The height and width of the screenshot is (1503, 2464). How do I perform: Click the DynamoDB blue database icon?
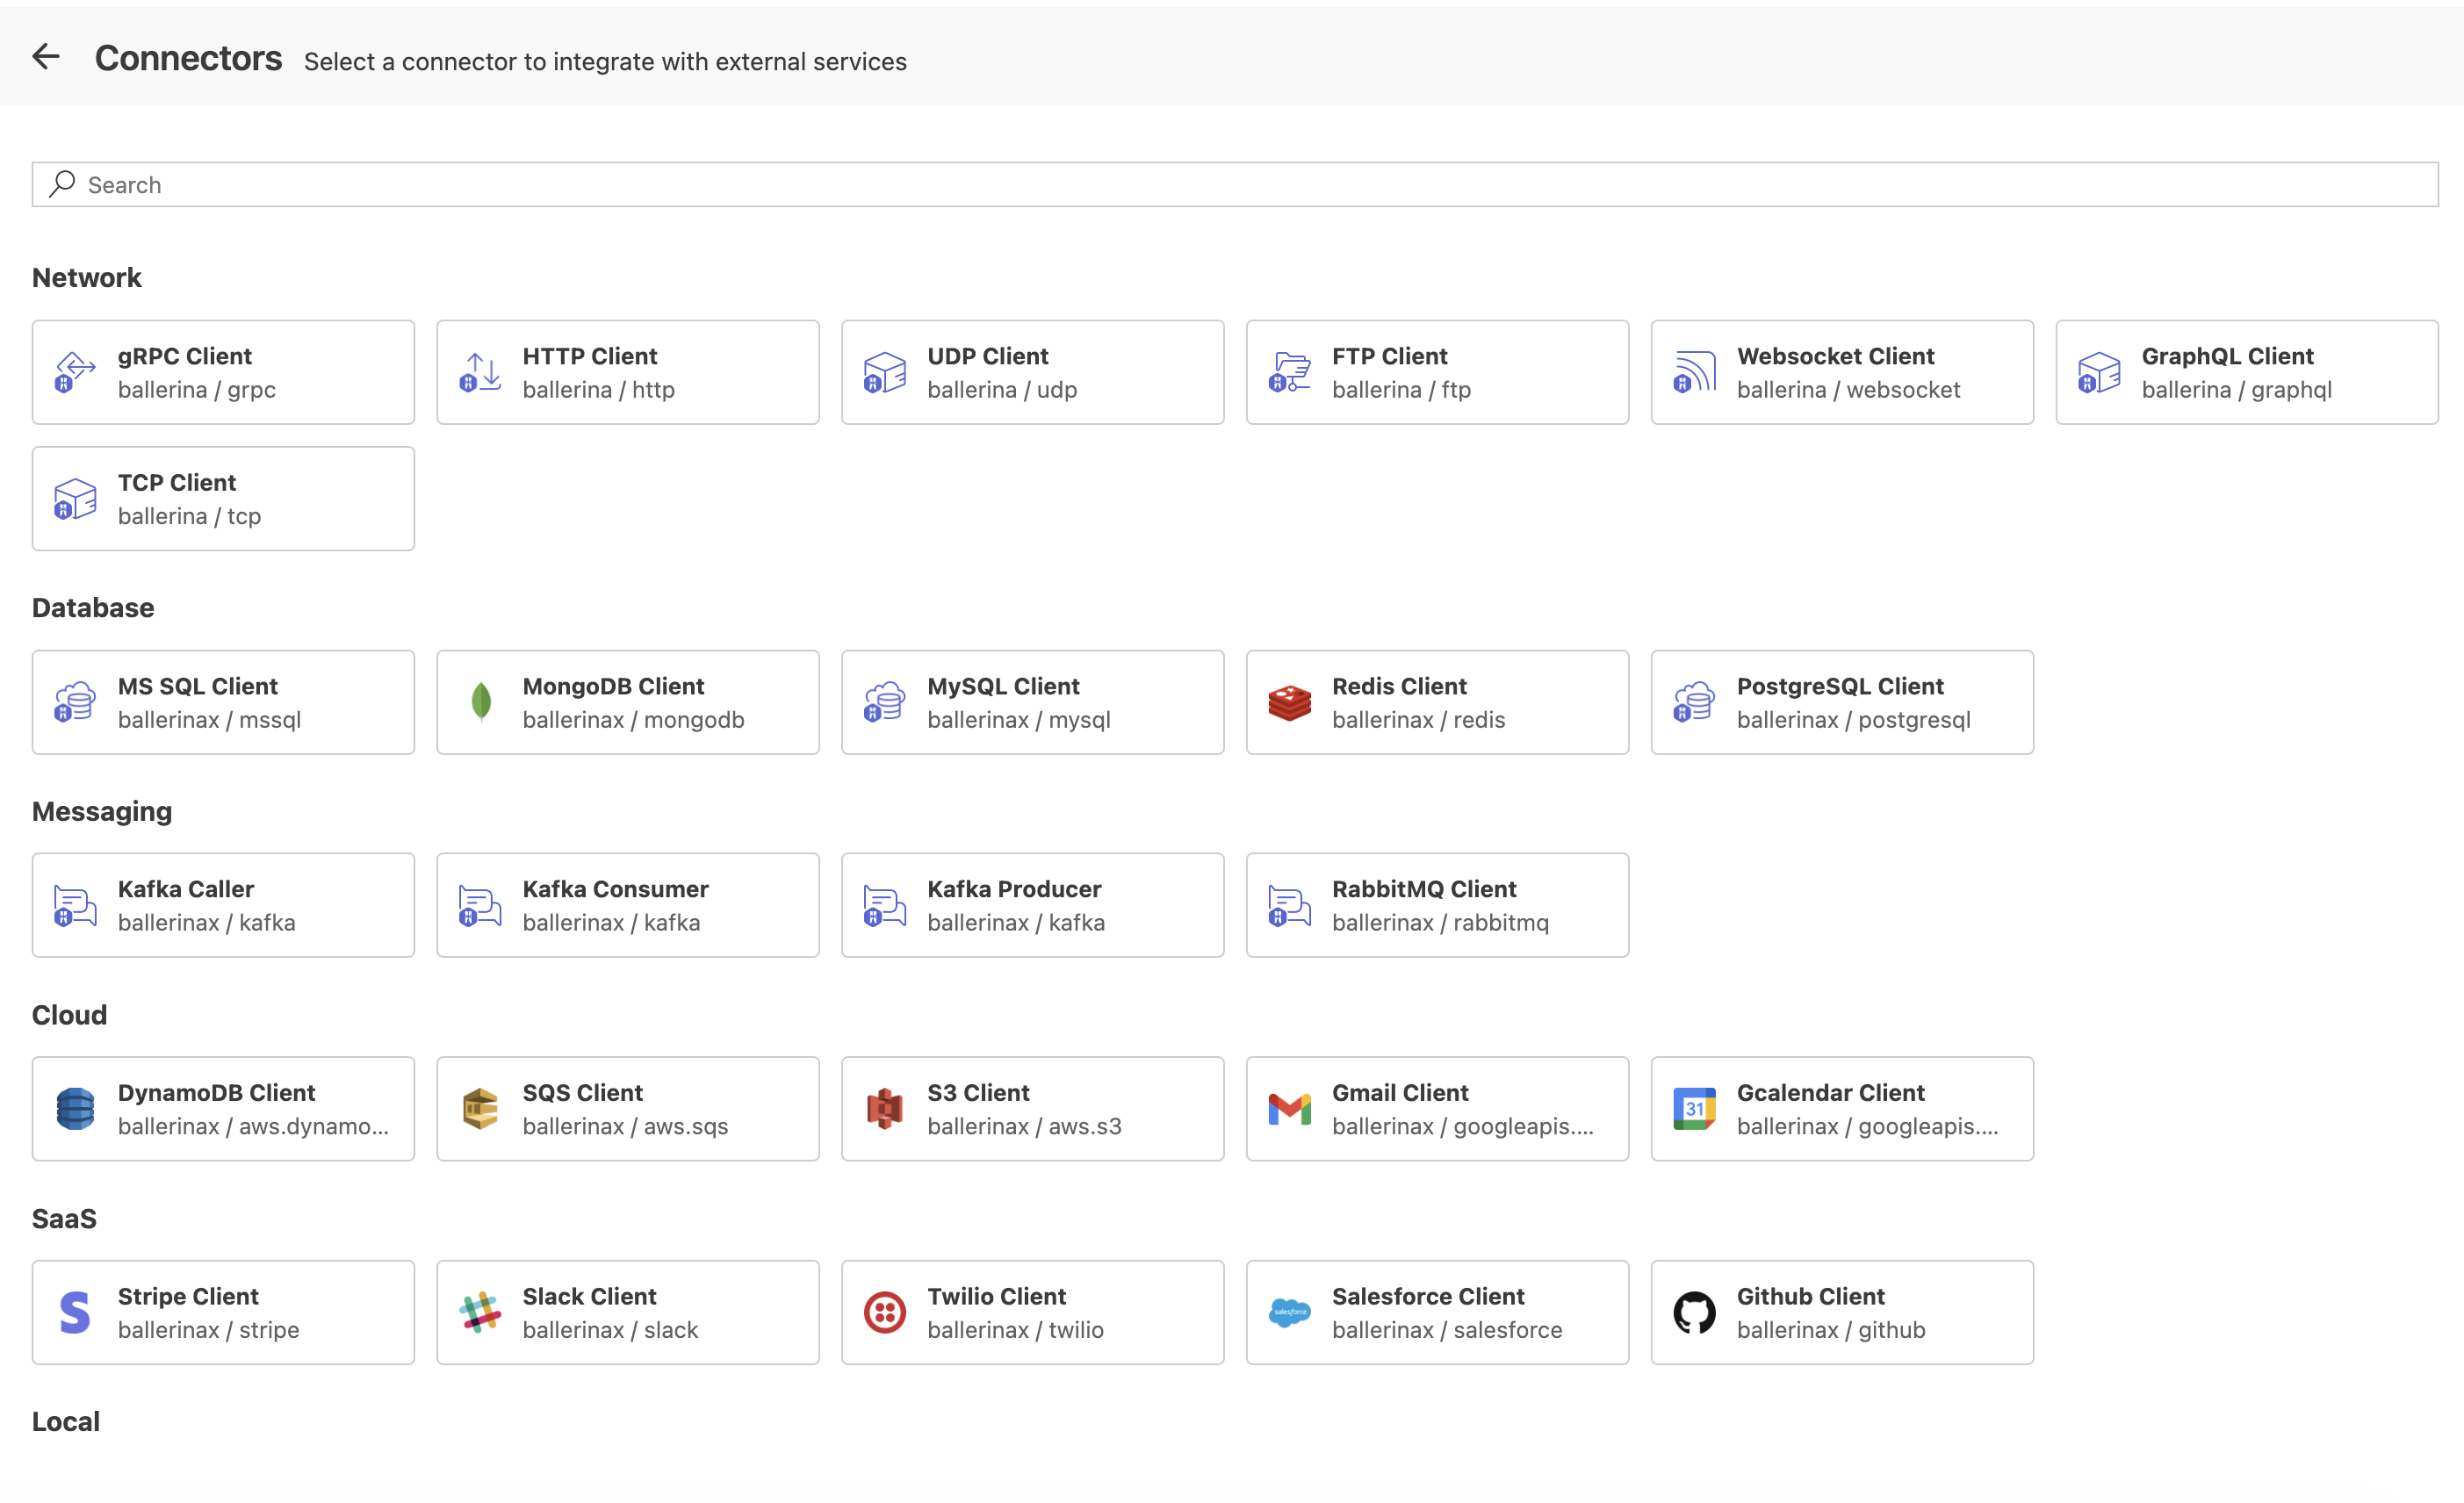76,1109
